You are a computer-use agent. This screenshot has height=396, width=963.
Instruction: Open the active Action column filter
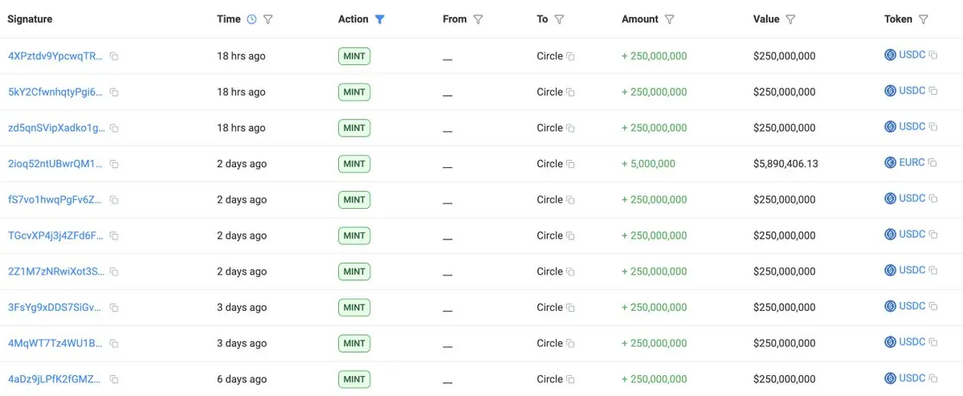click(380, 19)
